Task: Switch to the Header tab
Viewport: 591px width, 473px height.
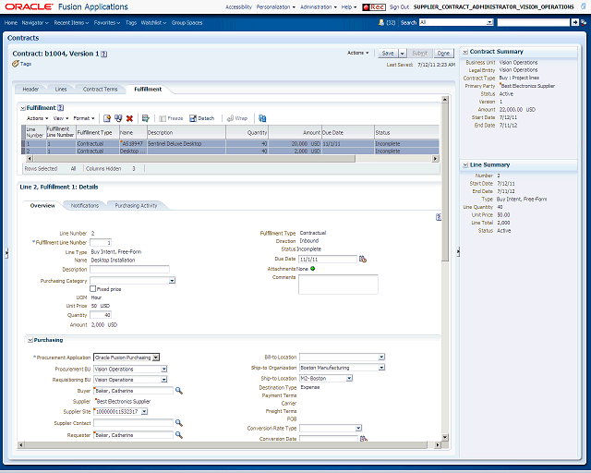Action: click(30, 90)
